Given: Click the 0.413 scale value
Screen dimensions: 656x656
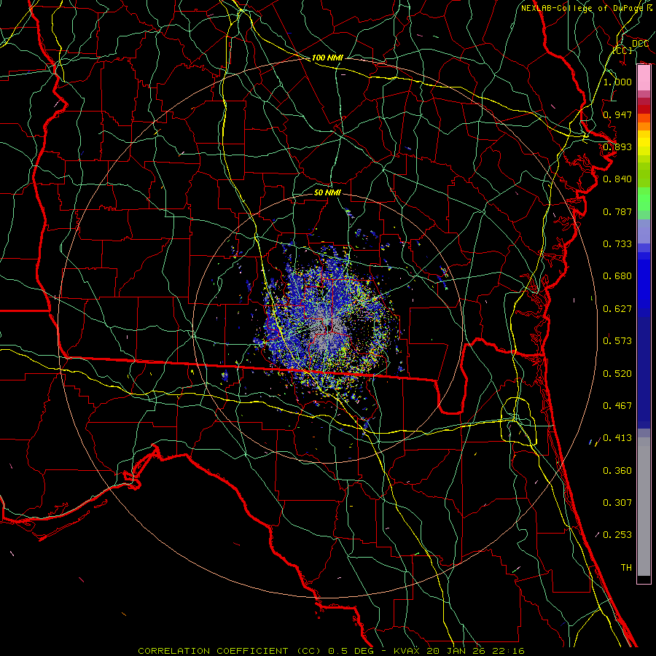Looking at the screenshot, I should (617, 438).
